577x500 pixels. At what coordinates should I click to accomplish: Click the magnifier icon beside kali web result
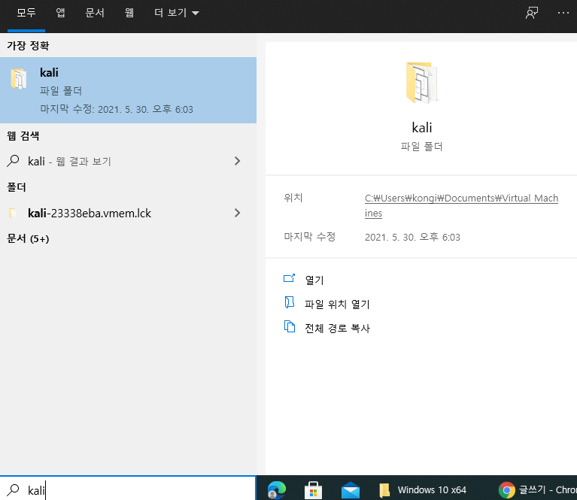coord(14,161)
